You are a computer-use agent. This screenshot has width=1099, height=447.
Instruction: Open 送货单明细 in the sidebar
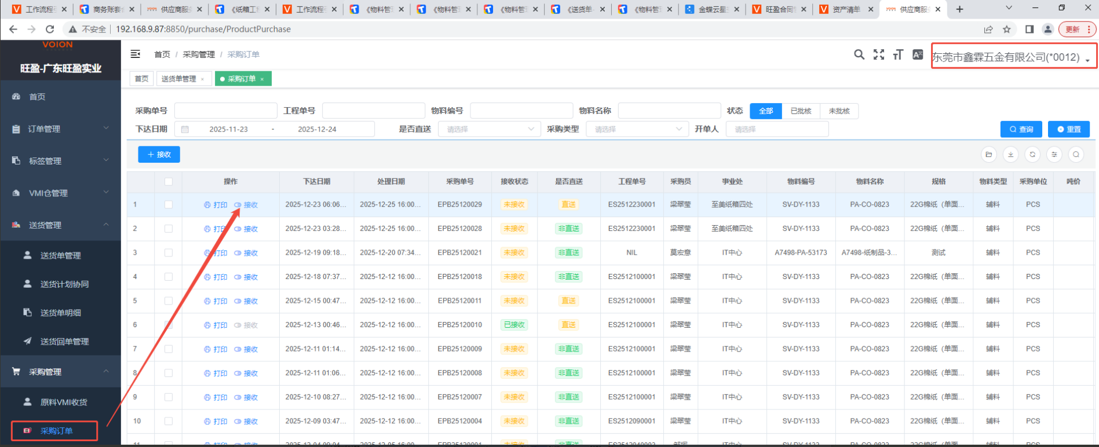61,313
